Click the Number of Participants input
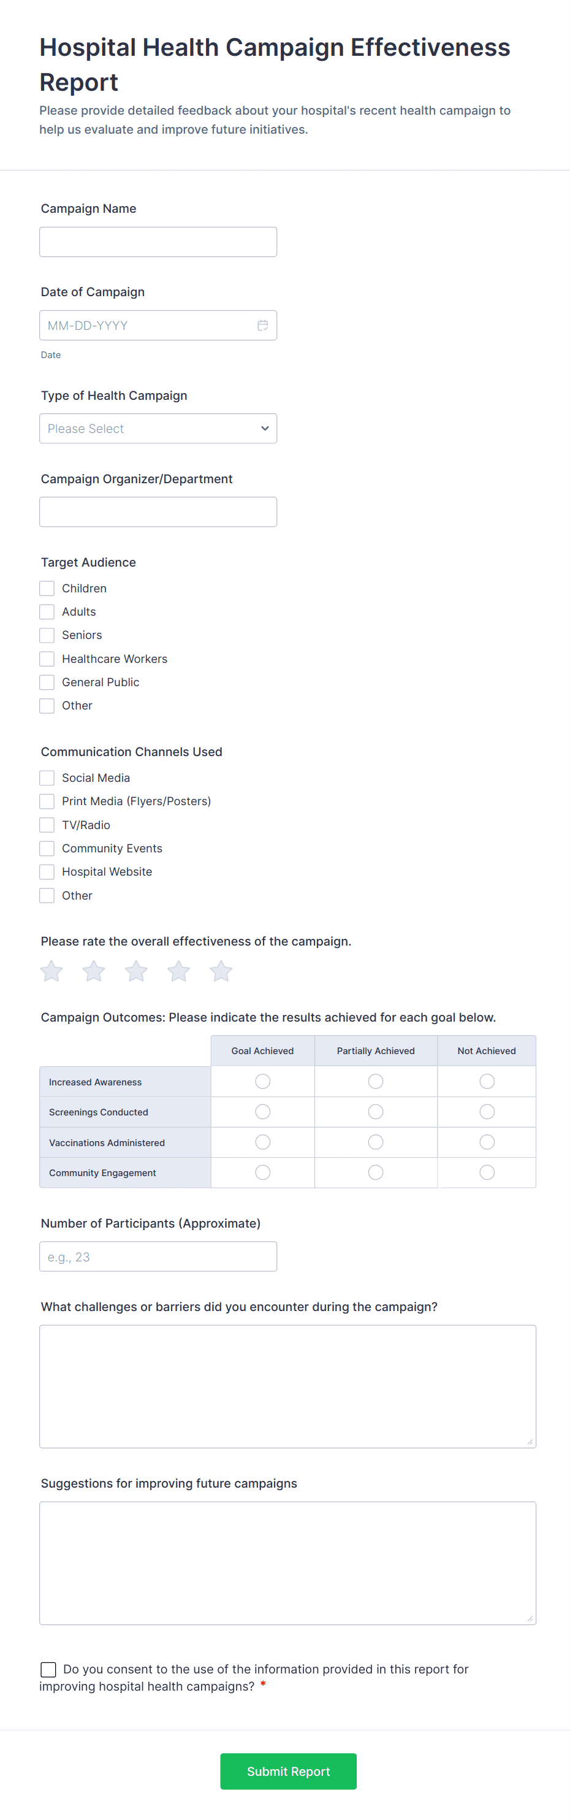Screen dimensions: 570x1820 point(158,1256)
